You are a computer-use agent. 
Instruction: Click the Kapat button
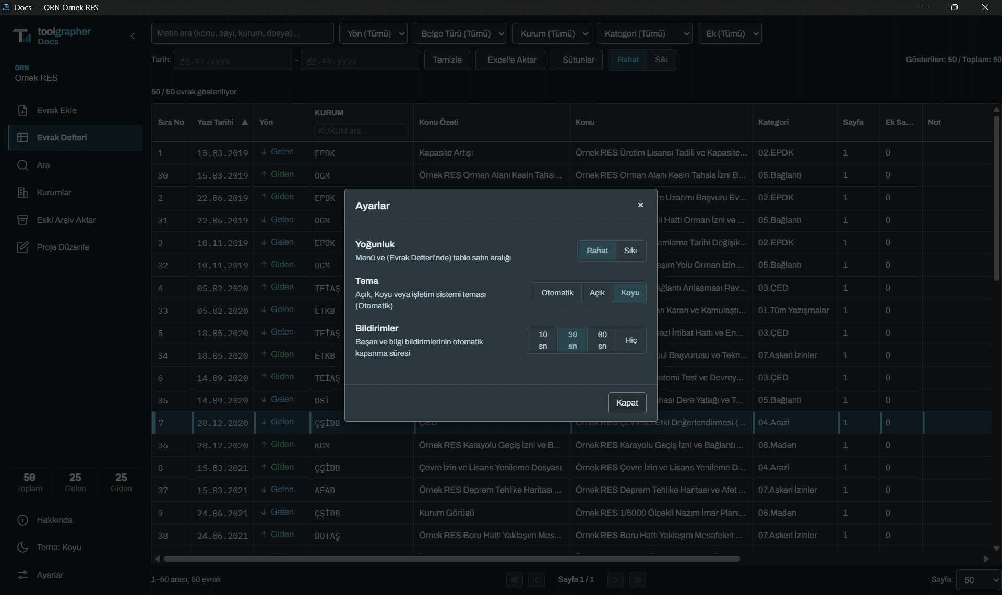tap(627, 403)
